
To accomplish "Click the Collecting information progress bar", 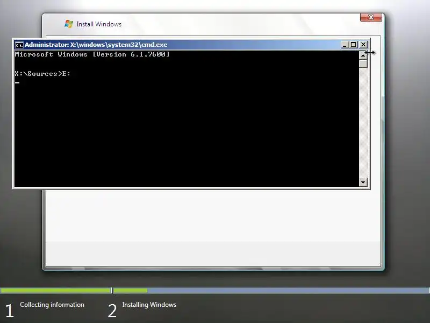I will click(56, 290).
